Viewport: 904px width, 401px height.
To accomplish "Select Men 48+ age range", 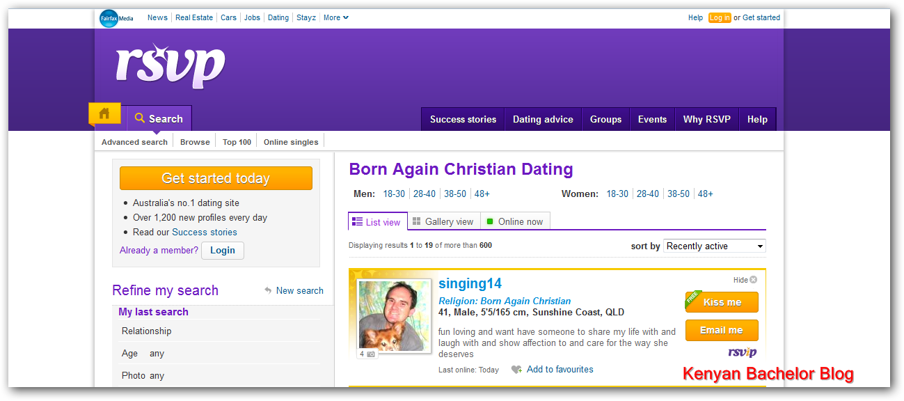I will coord(482,194).
